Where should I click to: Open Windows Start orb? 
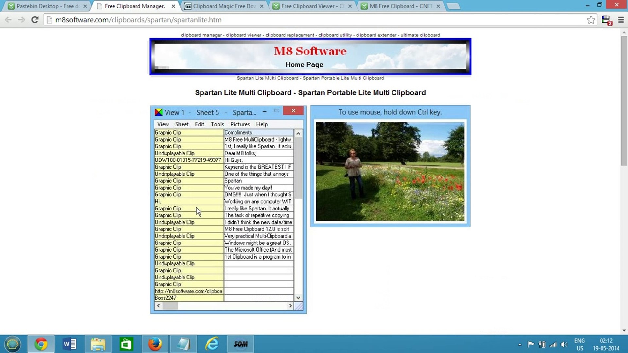point(12,344)
